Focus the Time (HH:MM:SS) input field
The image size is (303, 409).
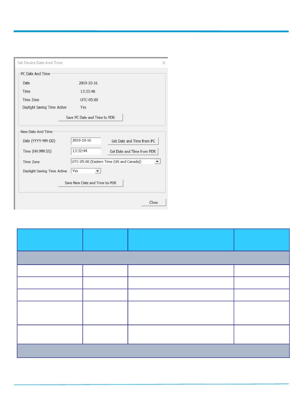[86, 151]
